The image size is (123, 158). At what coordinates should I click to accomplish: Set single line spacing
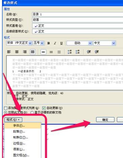[43, 52]
